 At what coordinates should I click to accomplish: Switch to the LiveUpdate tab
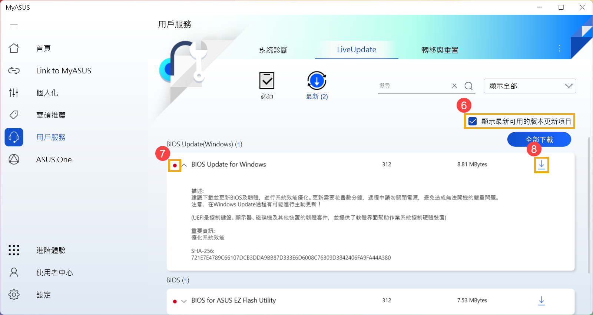click(357, 50)
